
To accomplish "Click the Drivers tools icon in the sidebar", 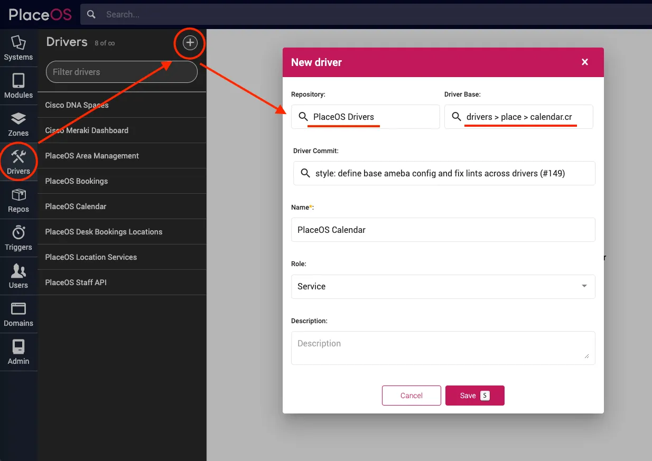I will pos(18,161).
